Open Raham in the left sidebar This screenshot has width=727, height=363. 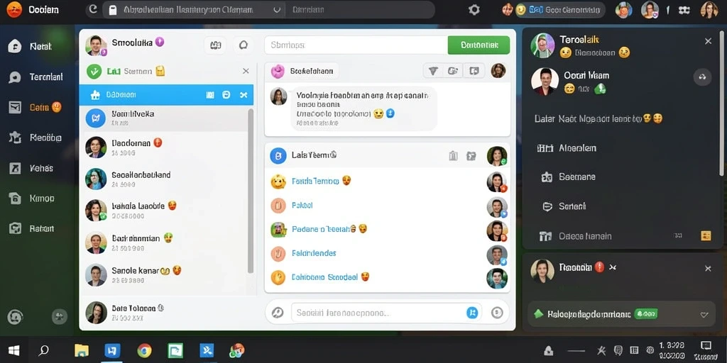tap(31, 228)
